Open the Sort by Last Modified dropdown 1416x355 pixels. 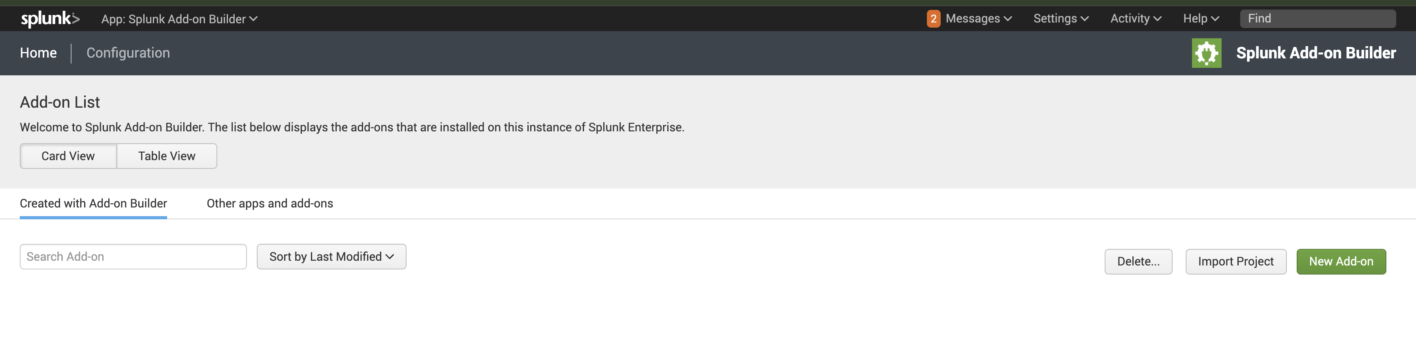click(x=331, y=256)
